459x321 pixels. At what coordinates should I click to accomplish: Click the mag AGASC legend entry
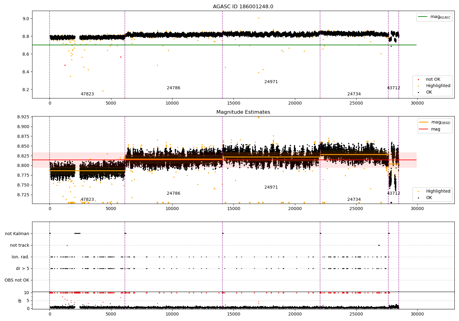(434, 17)
